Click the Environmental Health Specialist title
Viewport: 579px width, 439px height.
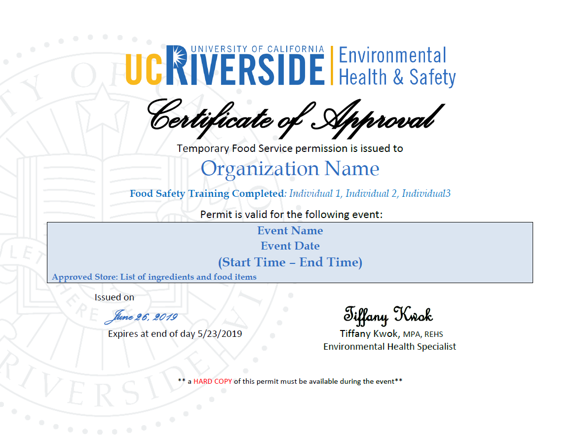[x=389, y=347]
